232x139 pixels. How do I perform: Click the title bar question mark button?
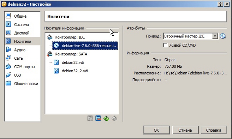pyautogui.click(x=220, y=3)
